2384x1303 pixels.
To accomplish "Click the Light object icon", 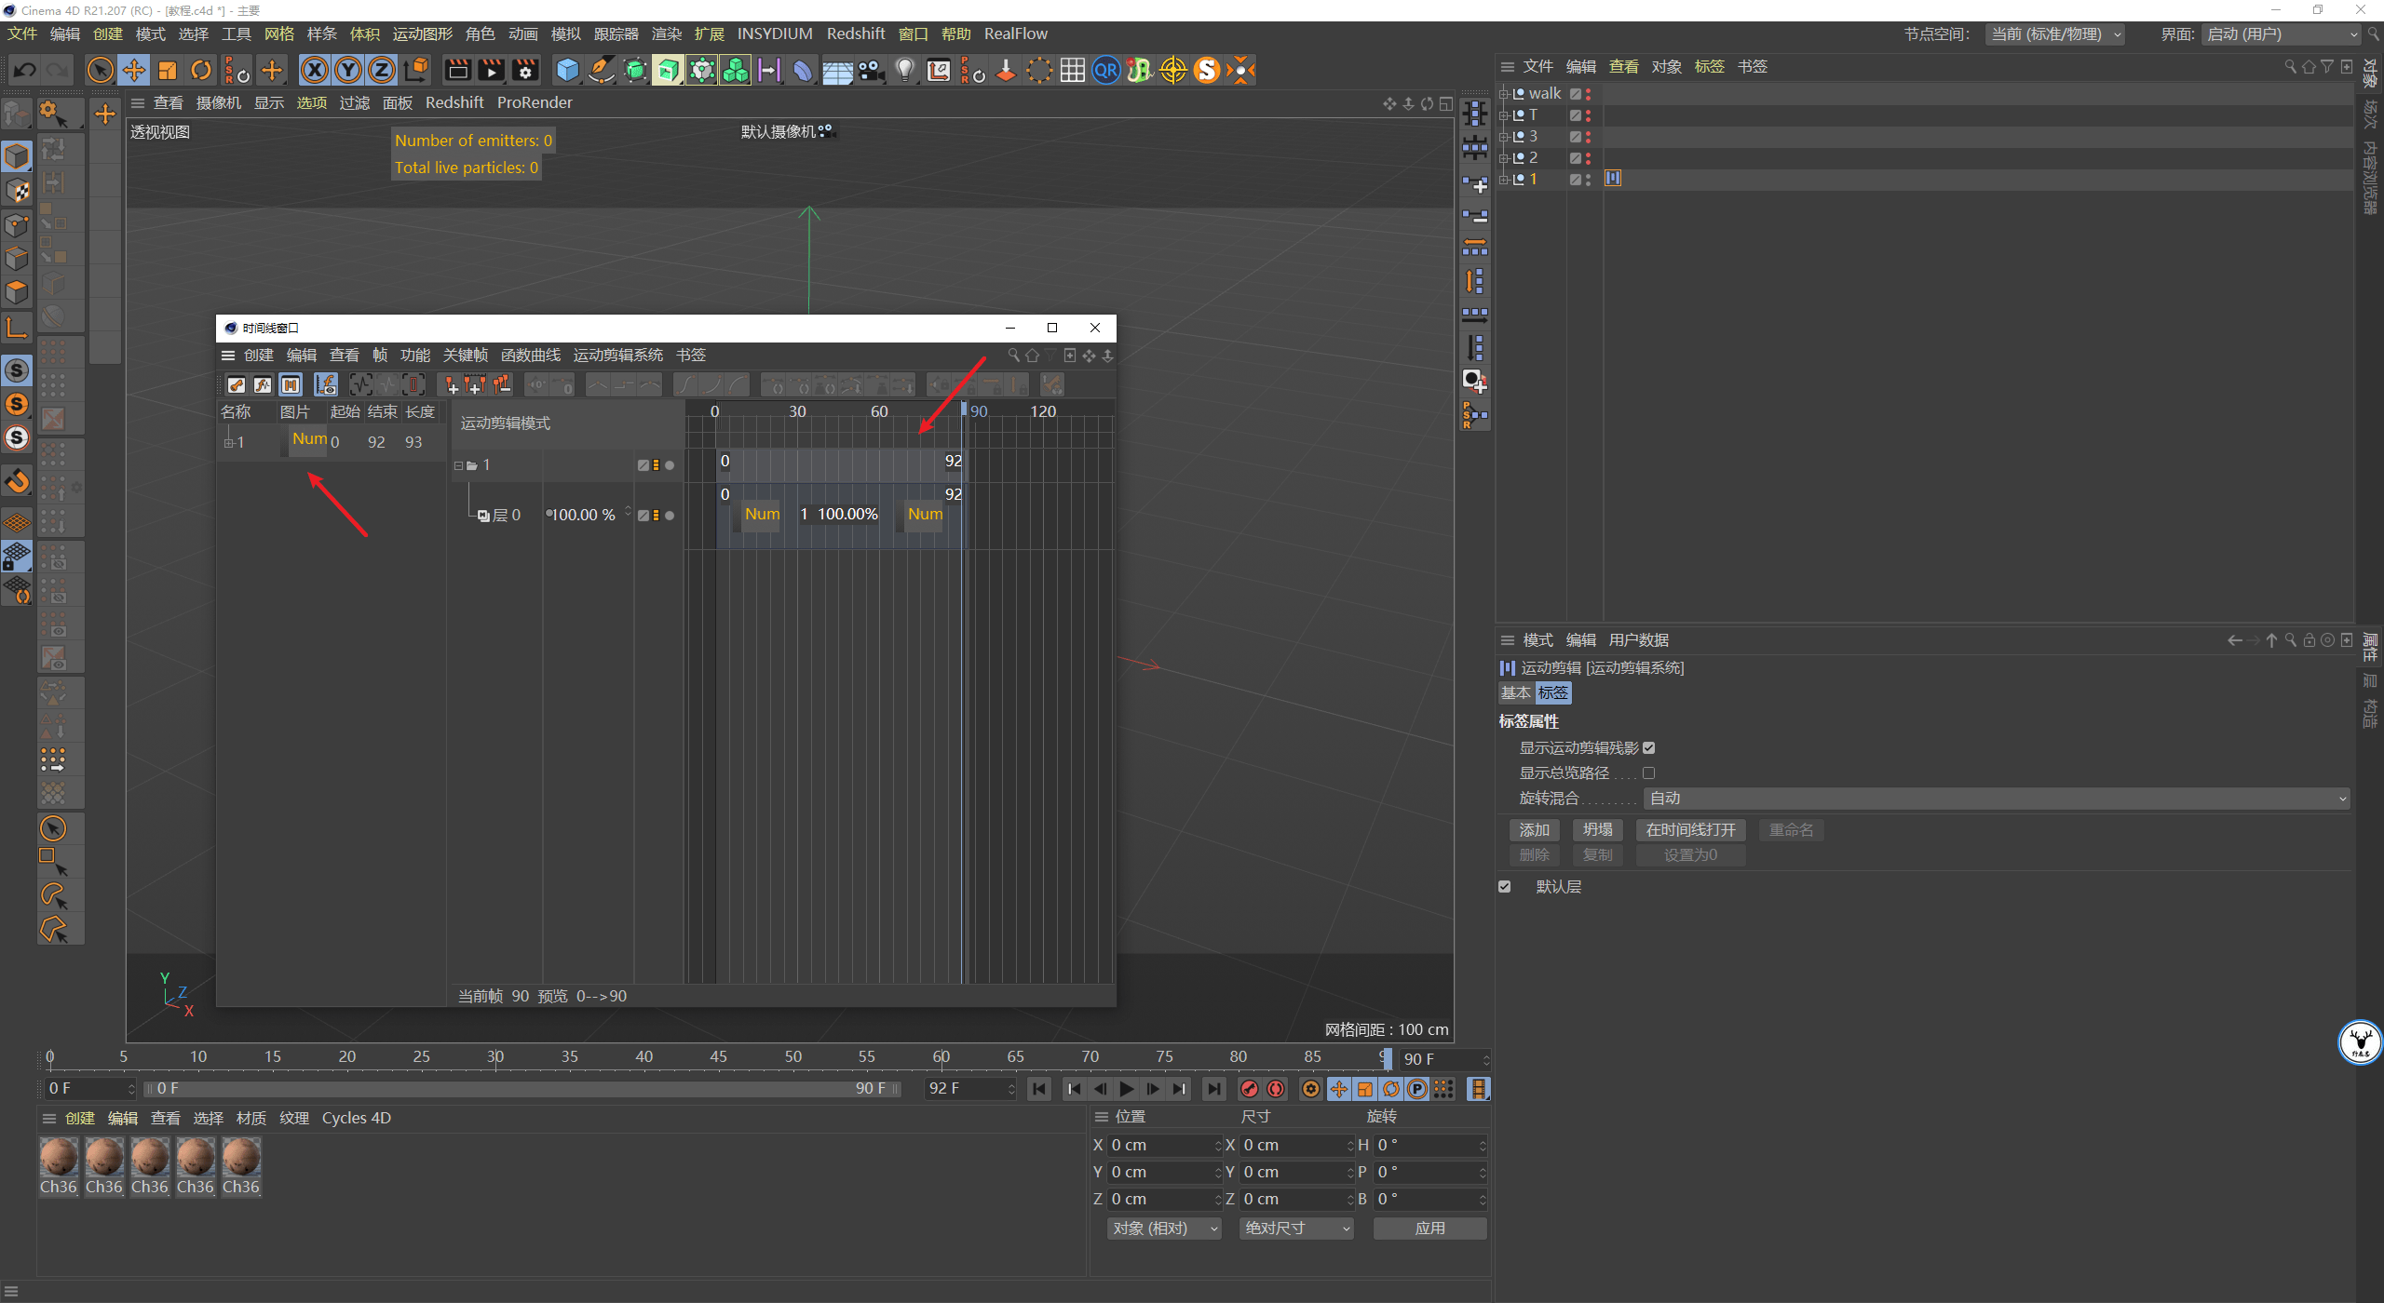I will 904,71.
